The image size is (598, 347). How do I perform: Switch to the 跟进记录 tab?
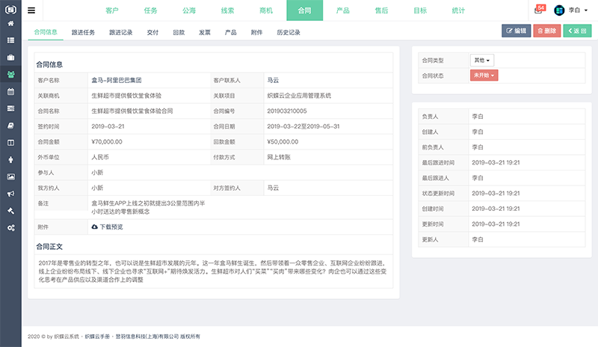tap(121, 32)
